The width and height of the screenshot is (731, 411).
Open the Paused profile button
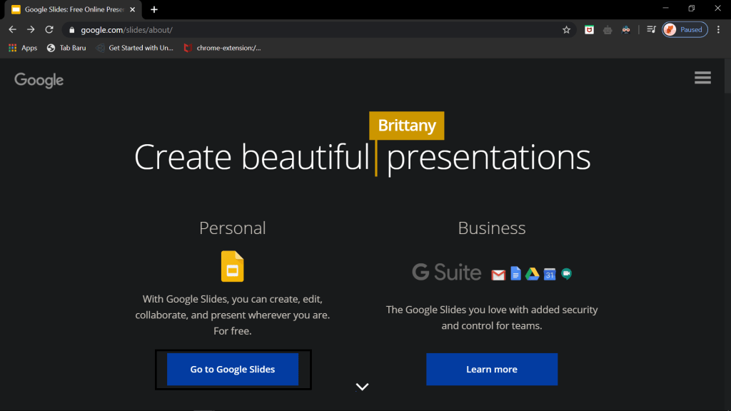coord(685,30)
